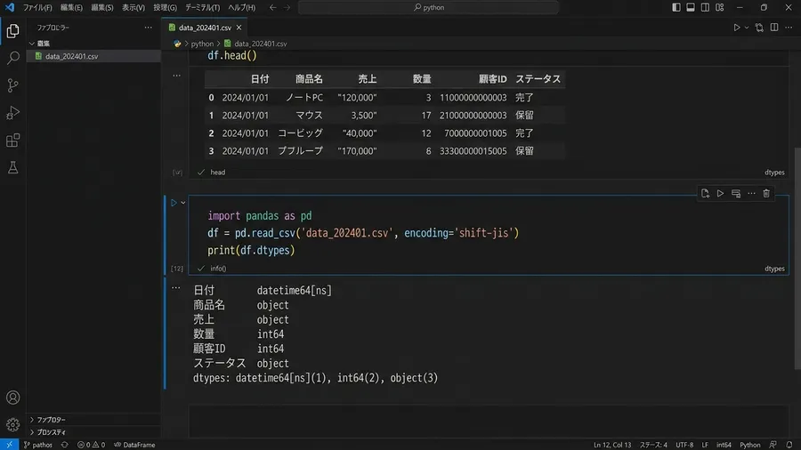Image resolution: width=801 pixels, height=450 pixels.
Task: Open the Extensions view
Action: (x=12, y=141)
